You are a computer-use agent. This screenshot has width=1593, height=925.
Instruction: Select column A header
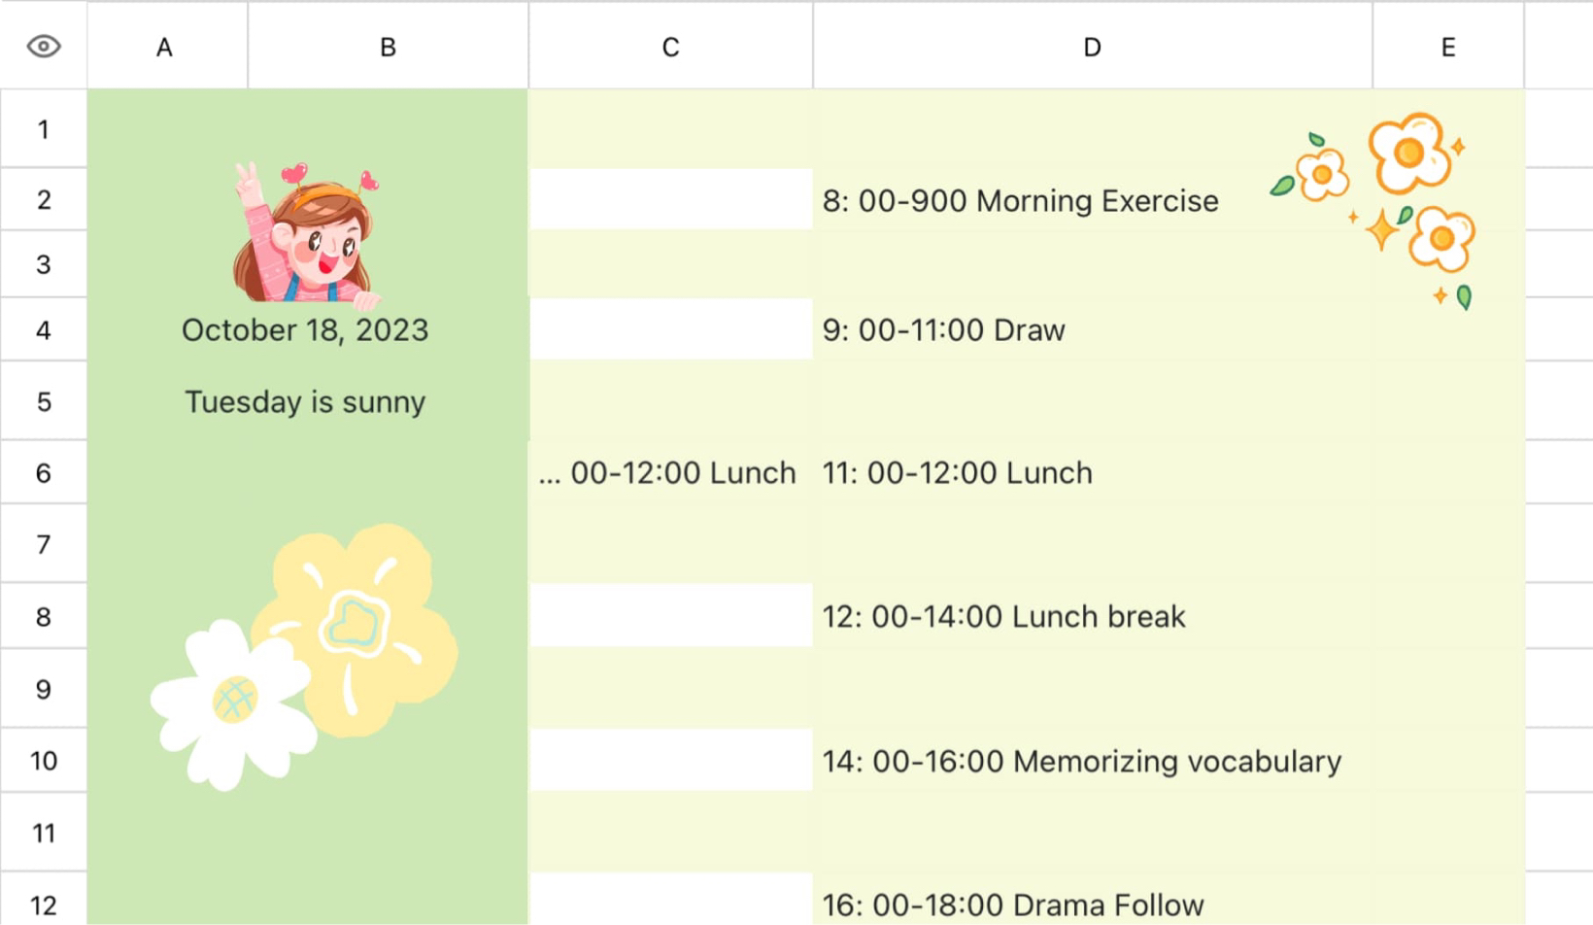[165, 47]
